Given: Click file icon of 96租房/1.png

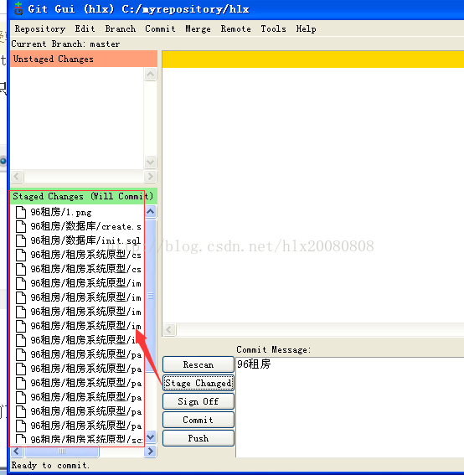Looking at the screenshot, I should (21, 212).
